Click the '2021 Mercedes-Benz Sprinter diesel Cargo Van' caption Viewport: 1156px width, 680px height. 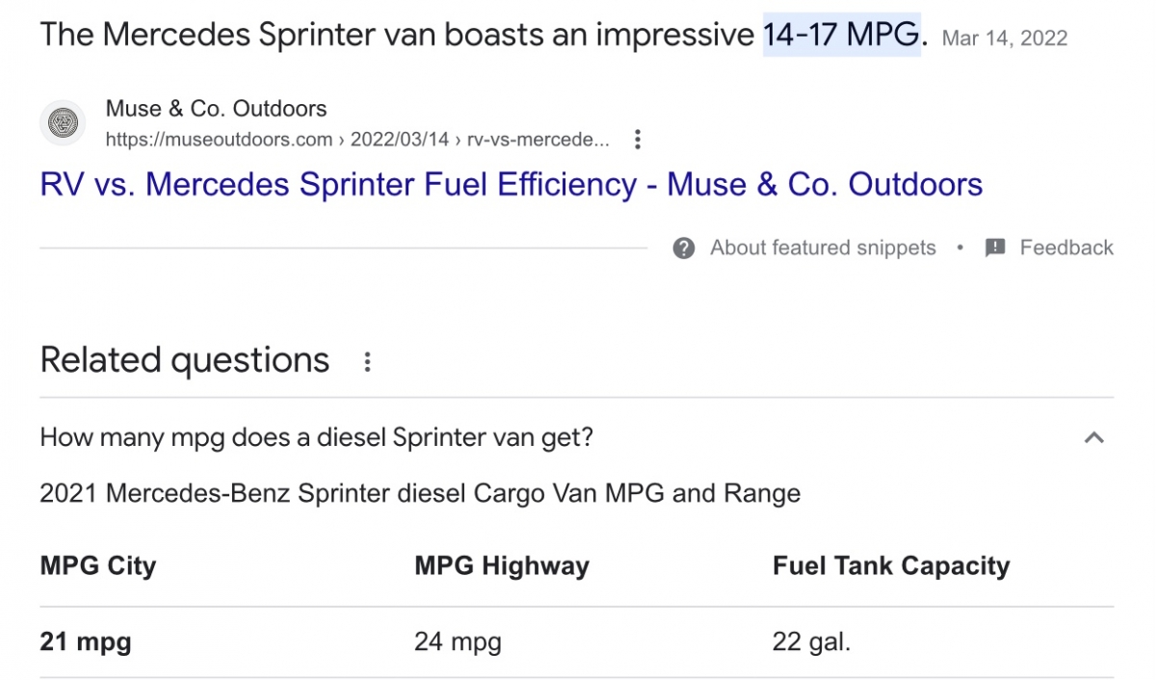pyautogui.click(x=420, y=494)
